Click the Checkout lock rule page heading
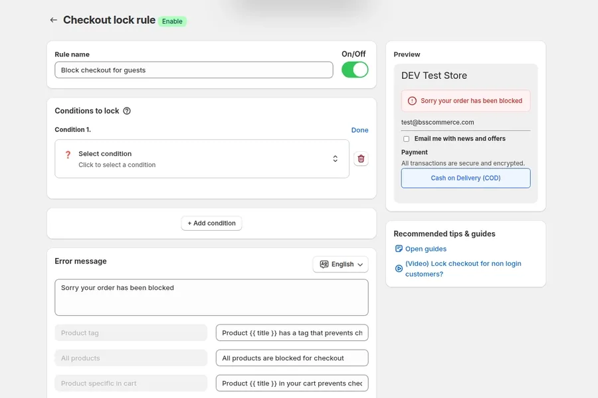598x398 pixels. (x=109, y=20)
